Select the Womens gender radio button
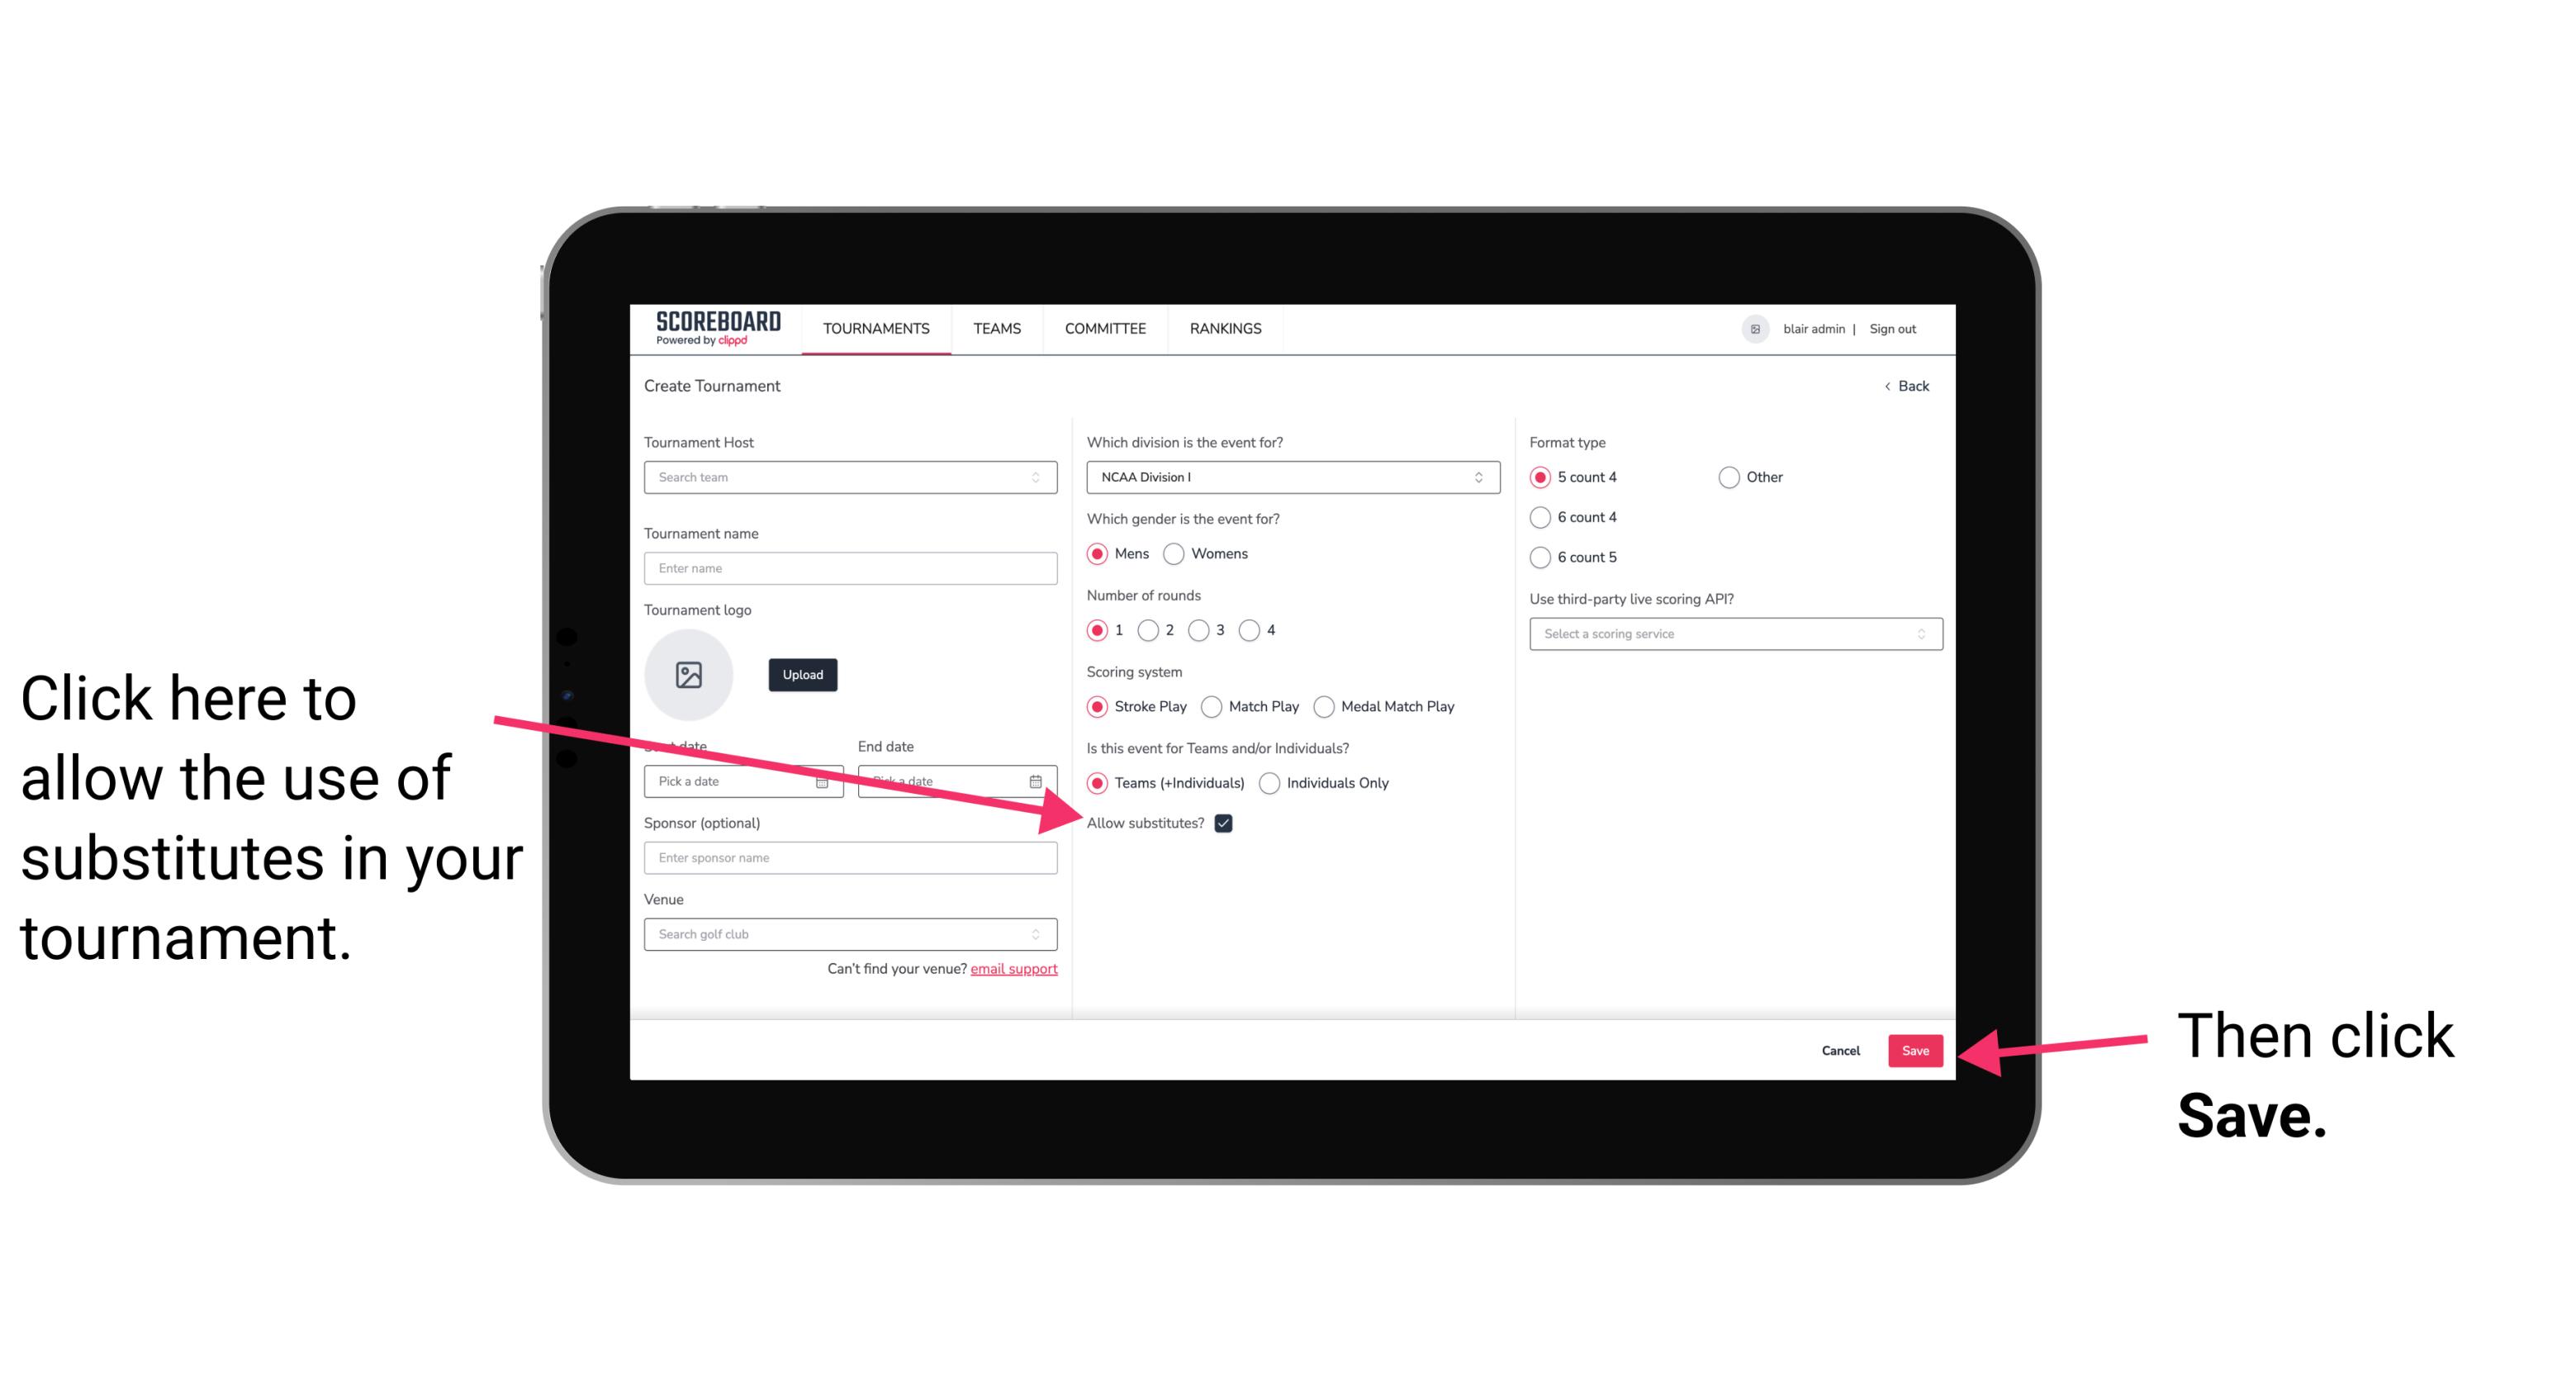 (1177, 555)
